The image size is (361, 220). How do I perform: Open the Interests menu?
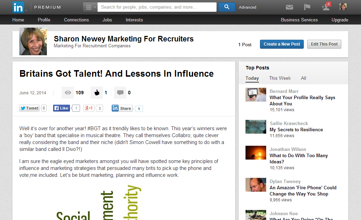pos(134,20)
